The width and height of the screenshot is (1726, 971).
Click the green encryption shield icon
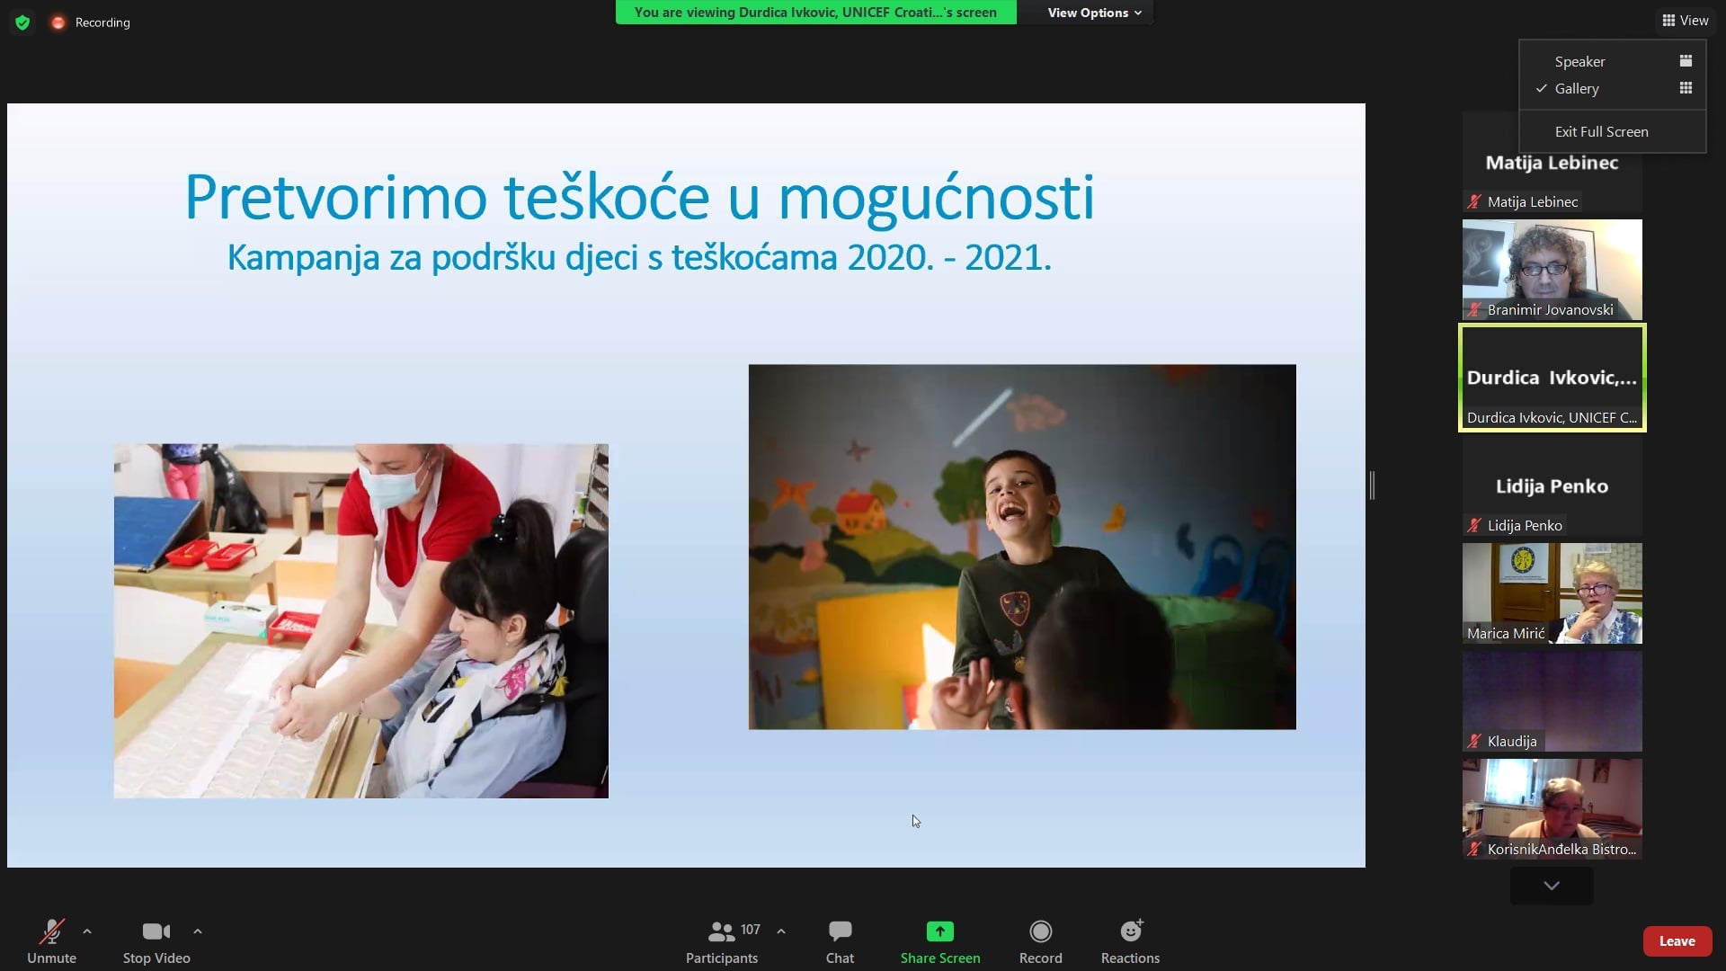(x=22, y=22)
